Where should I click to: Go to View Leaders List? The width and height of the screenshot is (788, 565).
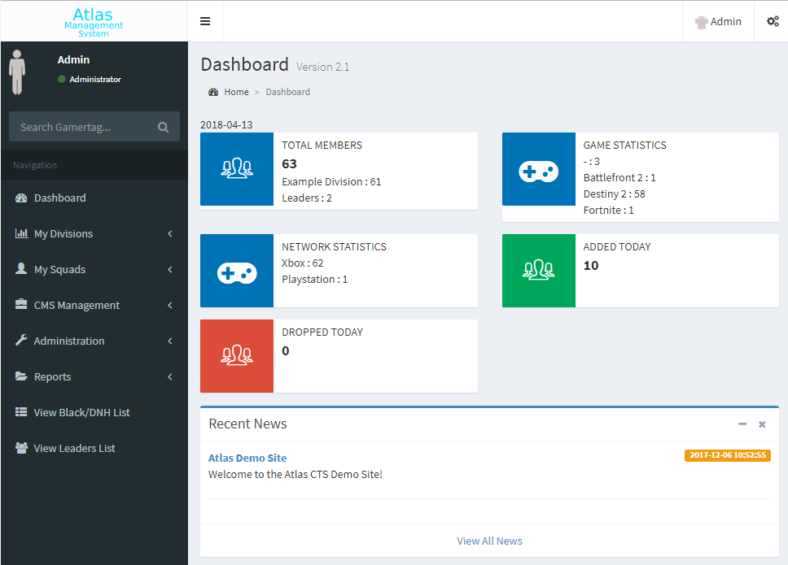click(x=74, y=449)
